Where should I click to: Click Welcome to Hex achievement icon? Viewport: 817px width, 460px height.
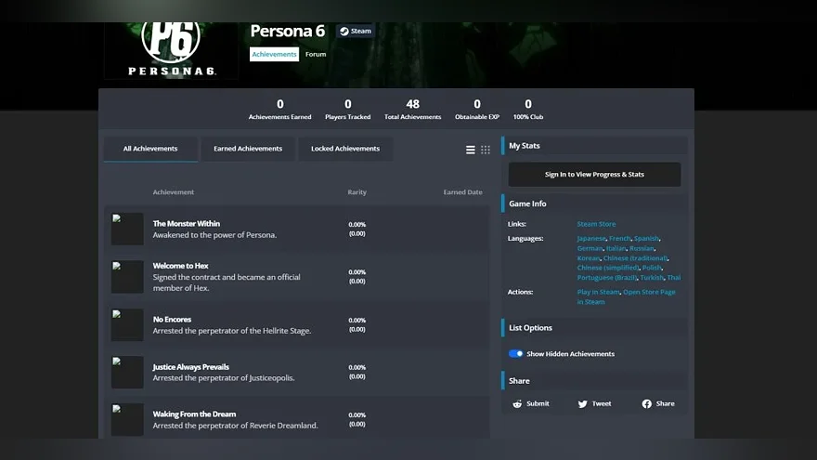(127, 276)
